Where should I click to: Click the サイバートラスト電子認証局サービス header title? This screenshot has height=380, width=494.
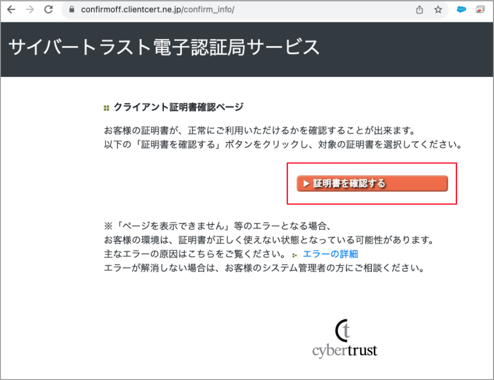[x=164, y=48]
